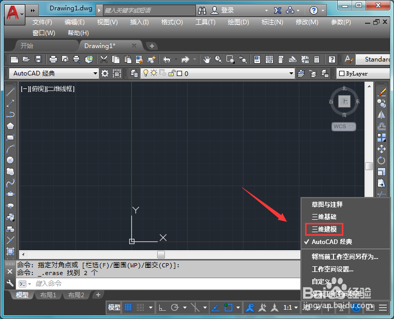Open a file with the Open icon
The height and width of the screenshot is (319, 394).
[26, 59]
